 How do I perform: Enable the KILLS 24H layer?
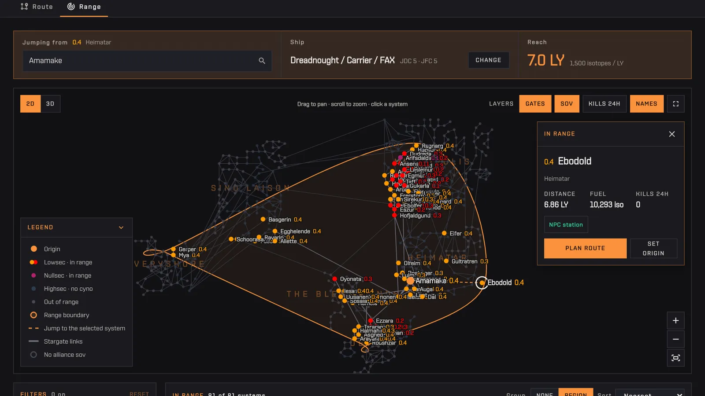(604, 104)
